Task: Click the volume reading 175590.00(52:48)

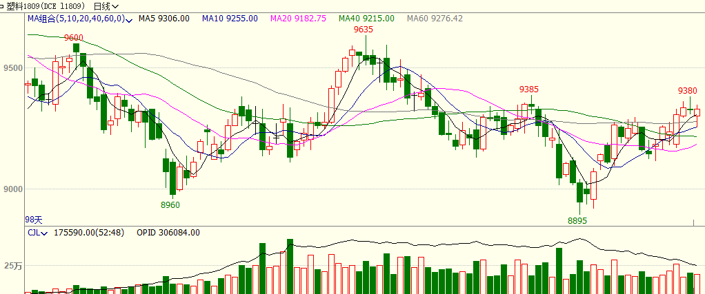Action: (x=89, y=233)
